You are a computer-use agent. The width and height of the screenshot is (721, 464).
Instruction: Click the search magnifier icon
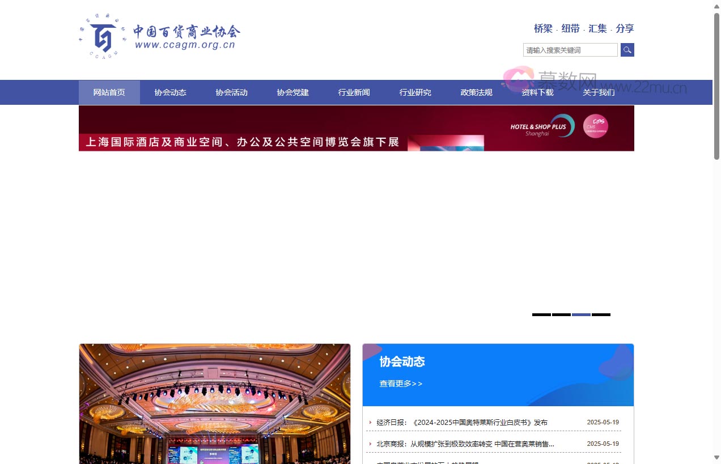pyautogui.click(x=627, y=50)
